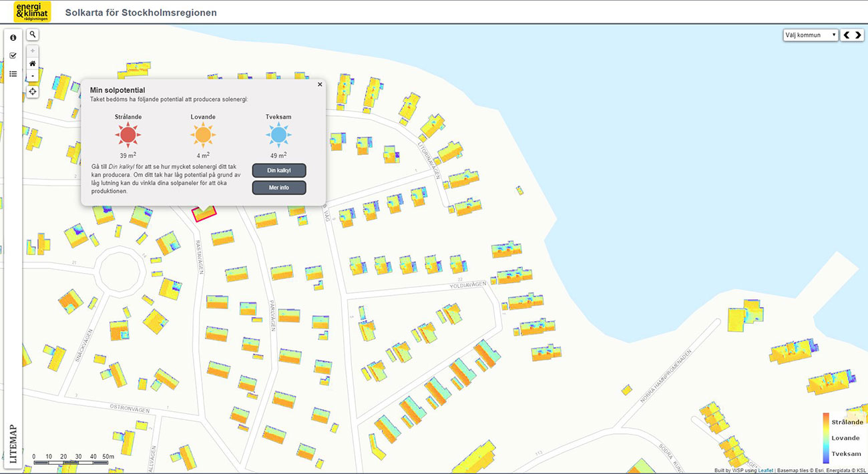Open the legend list icon in the sidebar
The width and height of the screenshot is (868, 474).
click(x=13, y=73)
